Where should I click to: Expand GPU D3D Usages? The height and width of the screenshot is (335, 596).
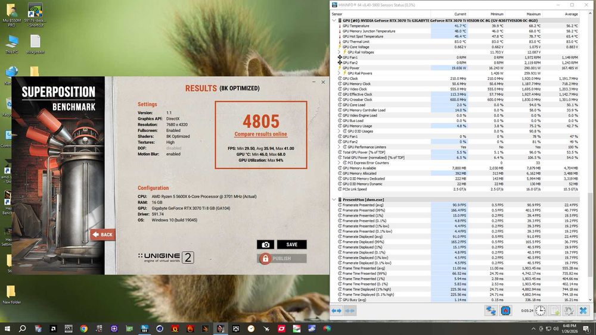339,132
